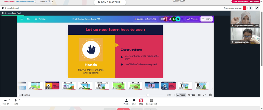Viewport: 263px width, 110px height.
Task: Open the Chat panel
Action: [134, 102]
